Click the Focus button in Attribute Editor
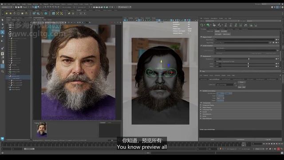Screen dimensions: 284x160 pyautogui.click(x=241, y=82)
